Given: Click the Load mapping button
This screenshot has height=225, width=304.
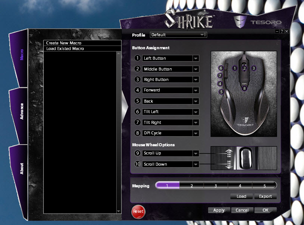Looking at the screenshot, I should click(x=242, y=196).
